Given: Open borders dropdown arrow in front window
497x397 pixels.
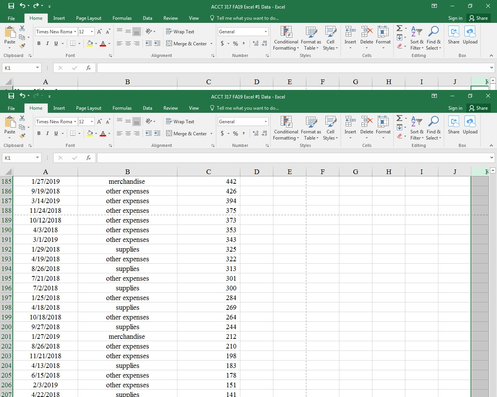Looking at the screenshot, I should (79, 133).
